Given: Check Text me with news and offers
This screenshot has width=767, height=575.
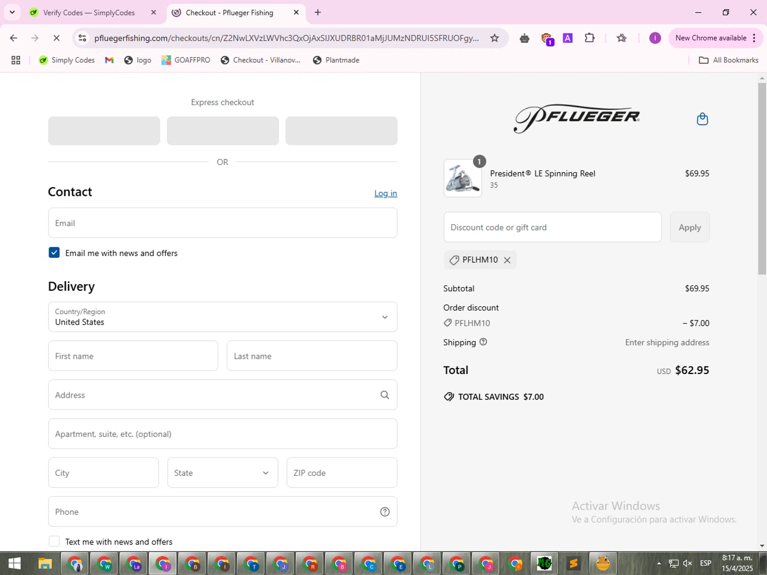Looking at the screenshot, I should pyautogui.click(x=54, y=541).
